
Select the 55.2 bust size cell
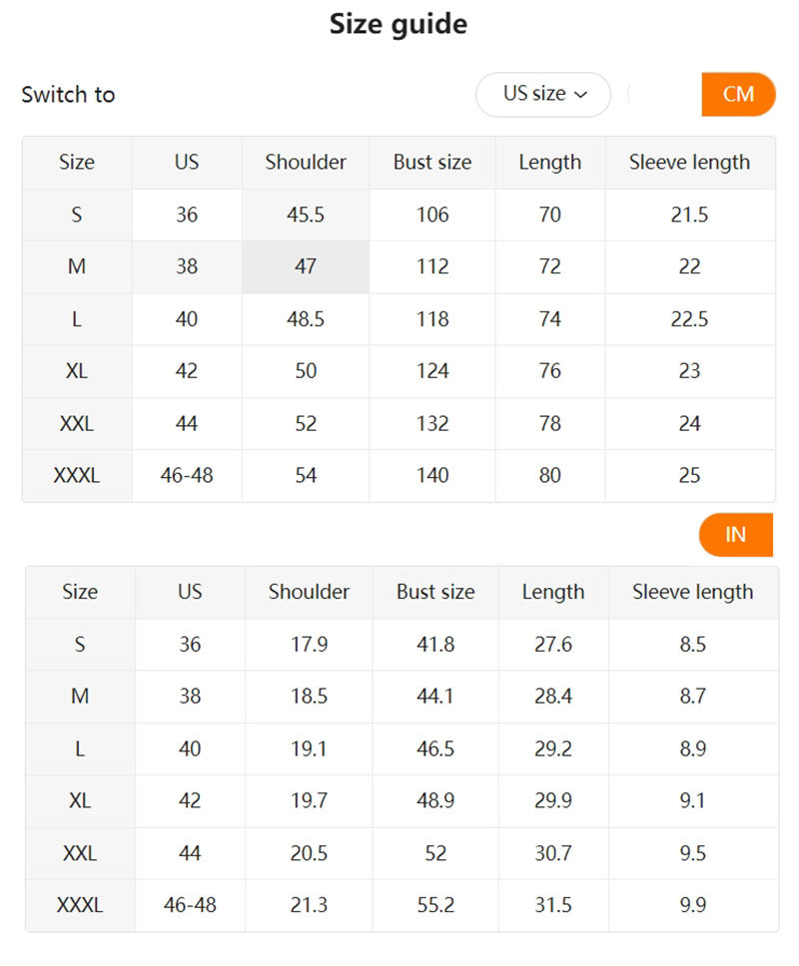pos(434,906)
